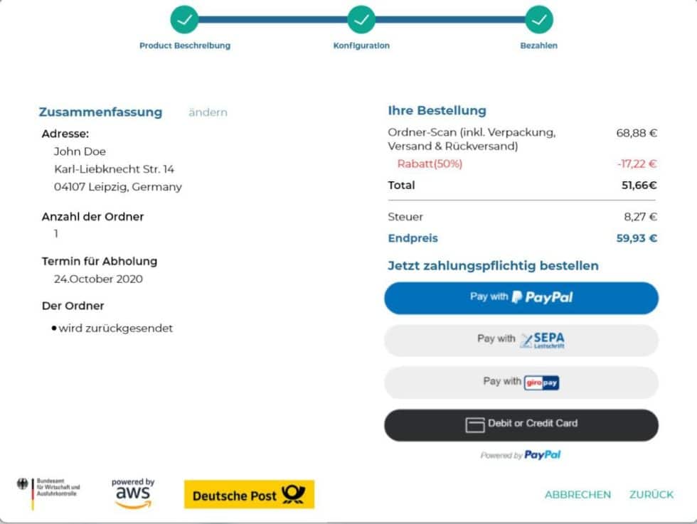Open the Product Beschreibung step label
Viewport: 697px width, 524px height.
click(185, 46)
